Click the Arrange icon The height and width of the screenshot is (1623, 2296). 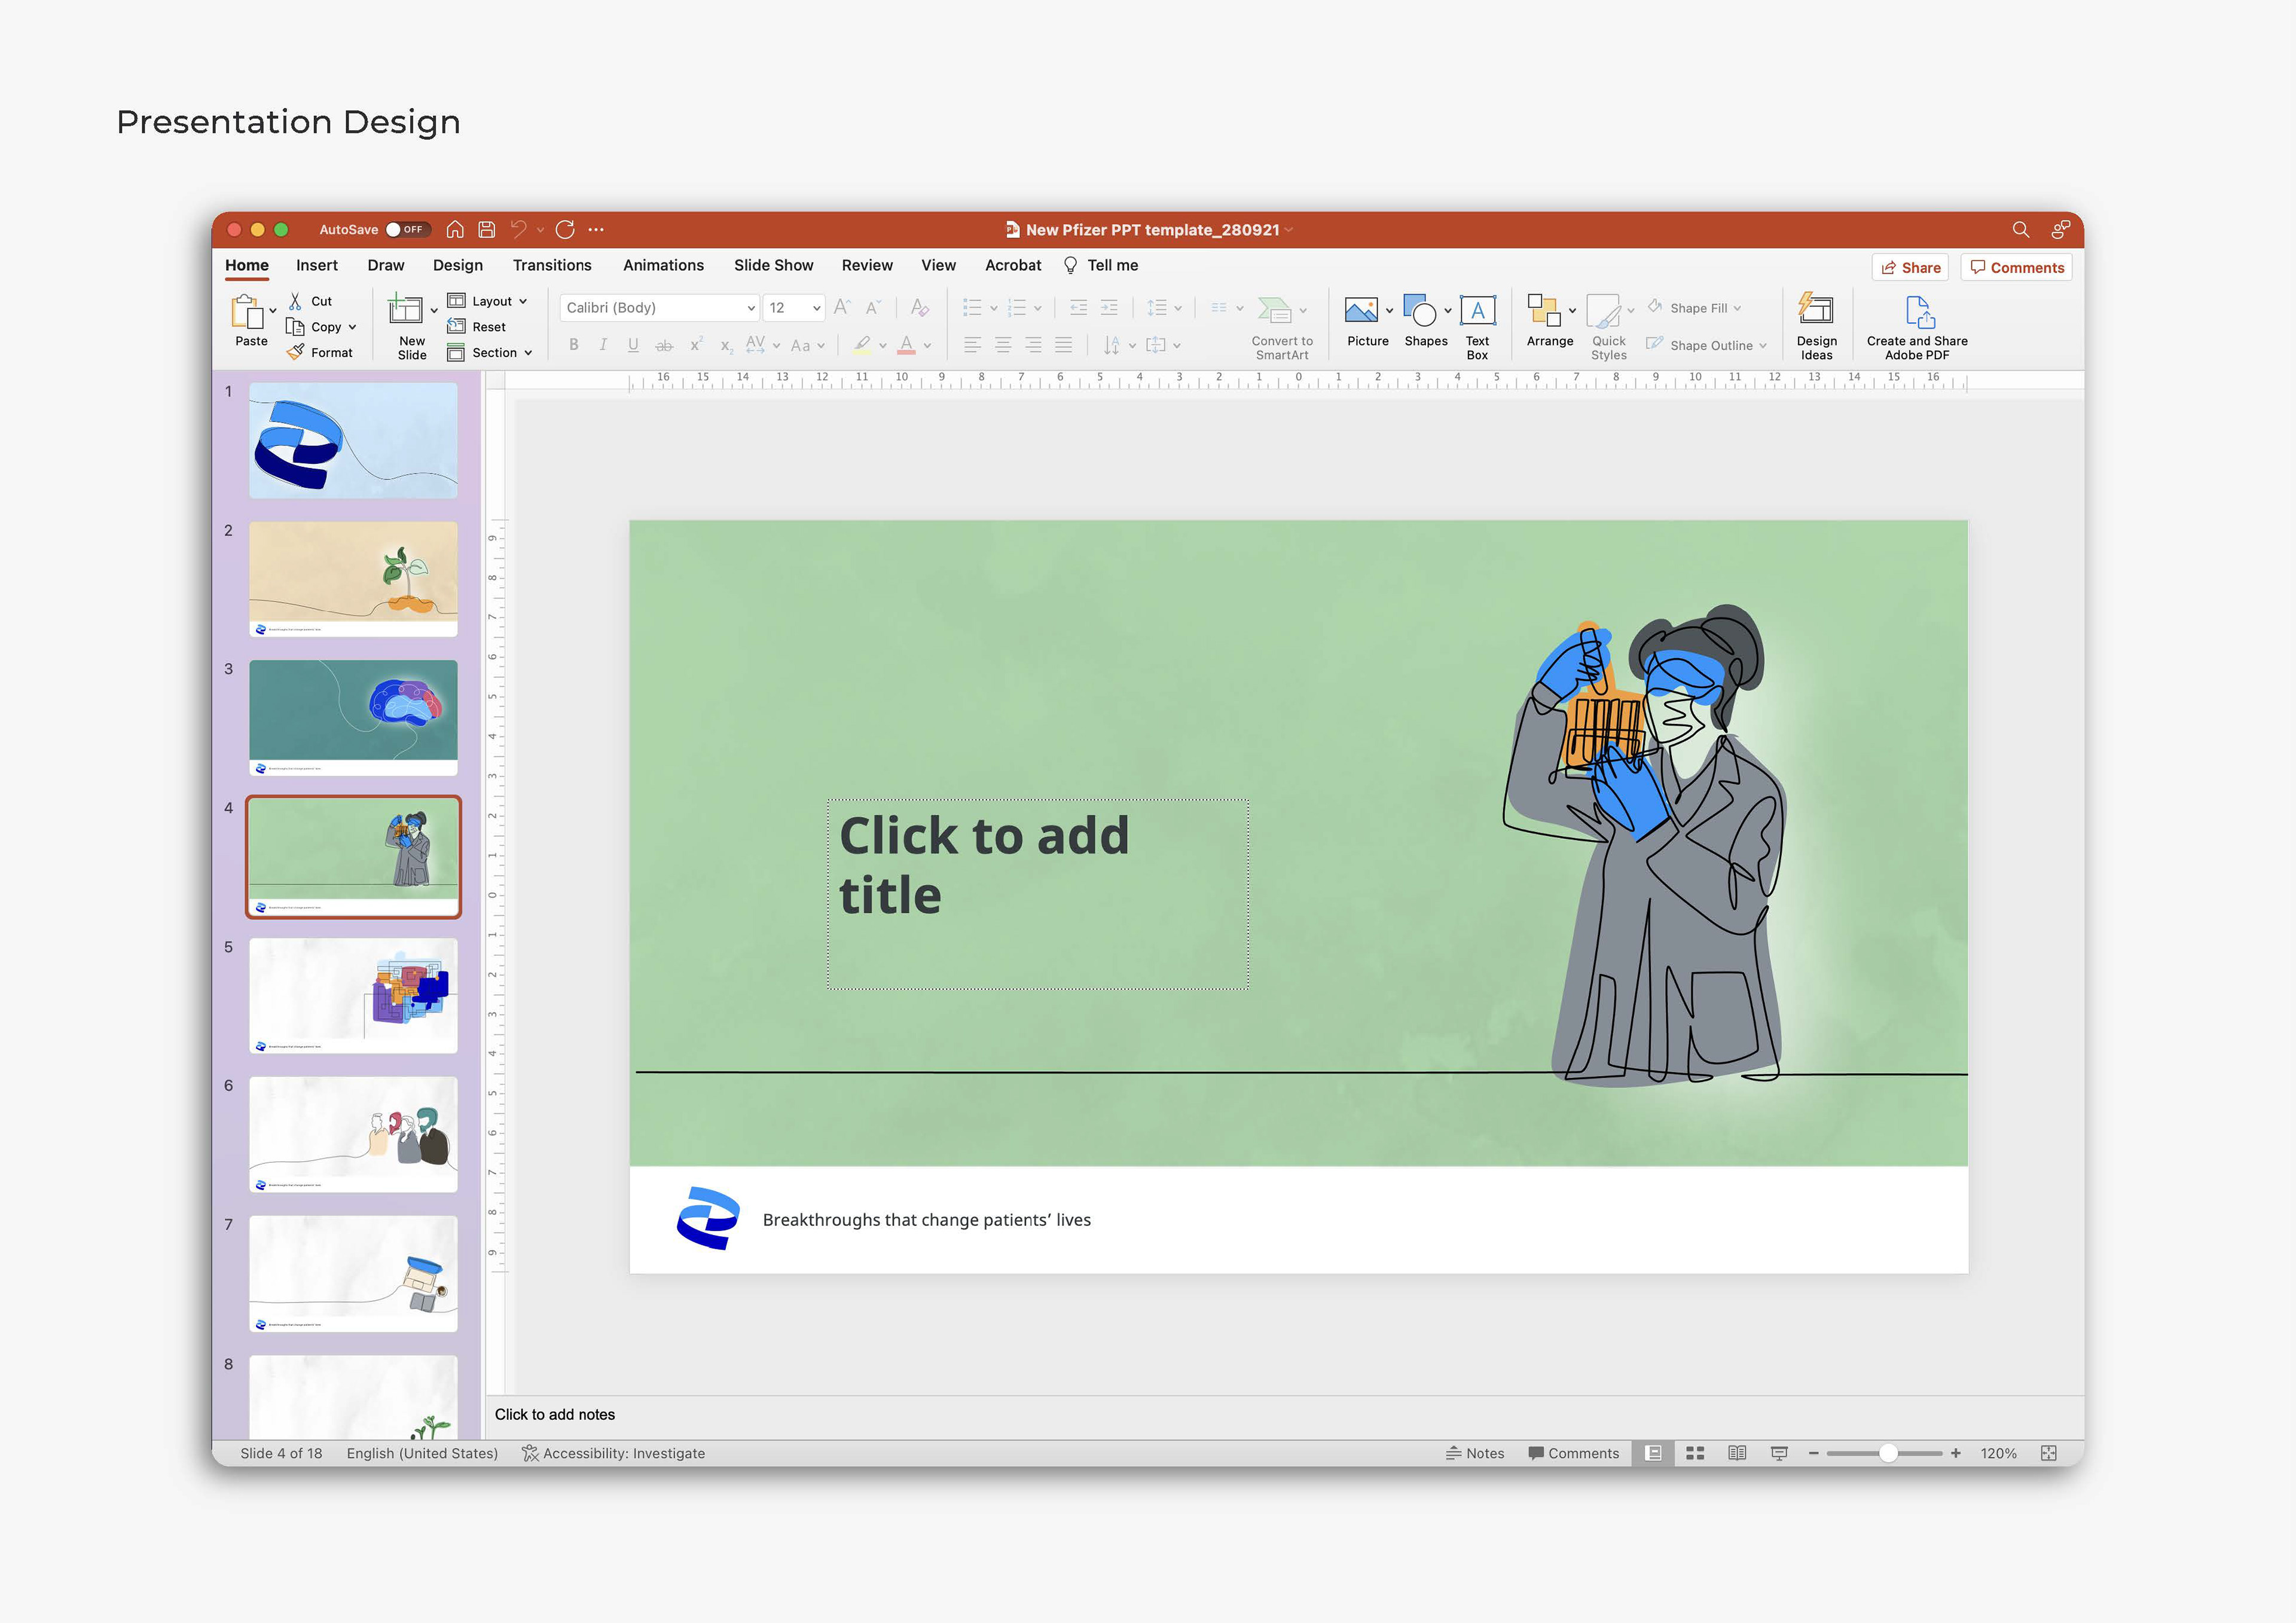click(1544, 310)
